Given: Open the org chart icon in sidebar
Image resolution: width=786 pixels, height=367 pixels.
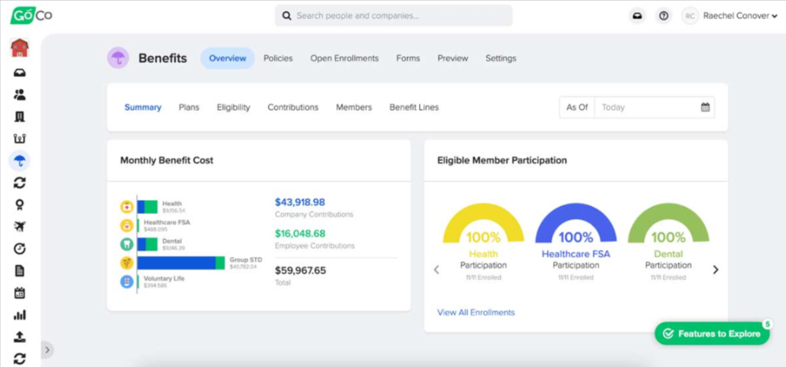Looking at the screenshot, I should [20, 139].
